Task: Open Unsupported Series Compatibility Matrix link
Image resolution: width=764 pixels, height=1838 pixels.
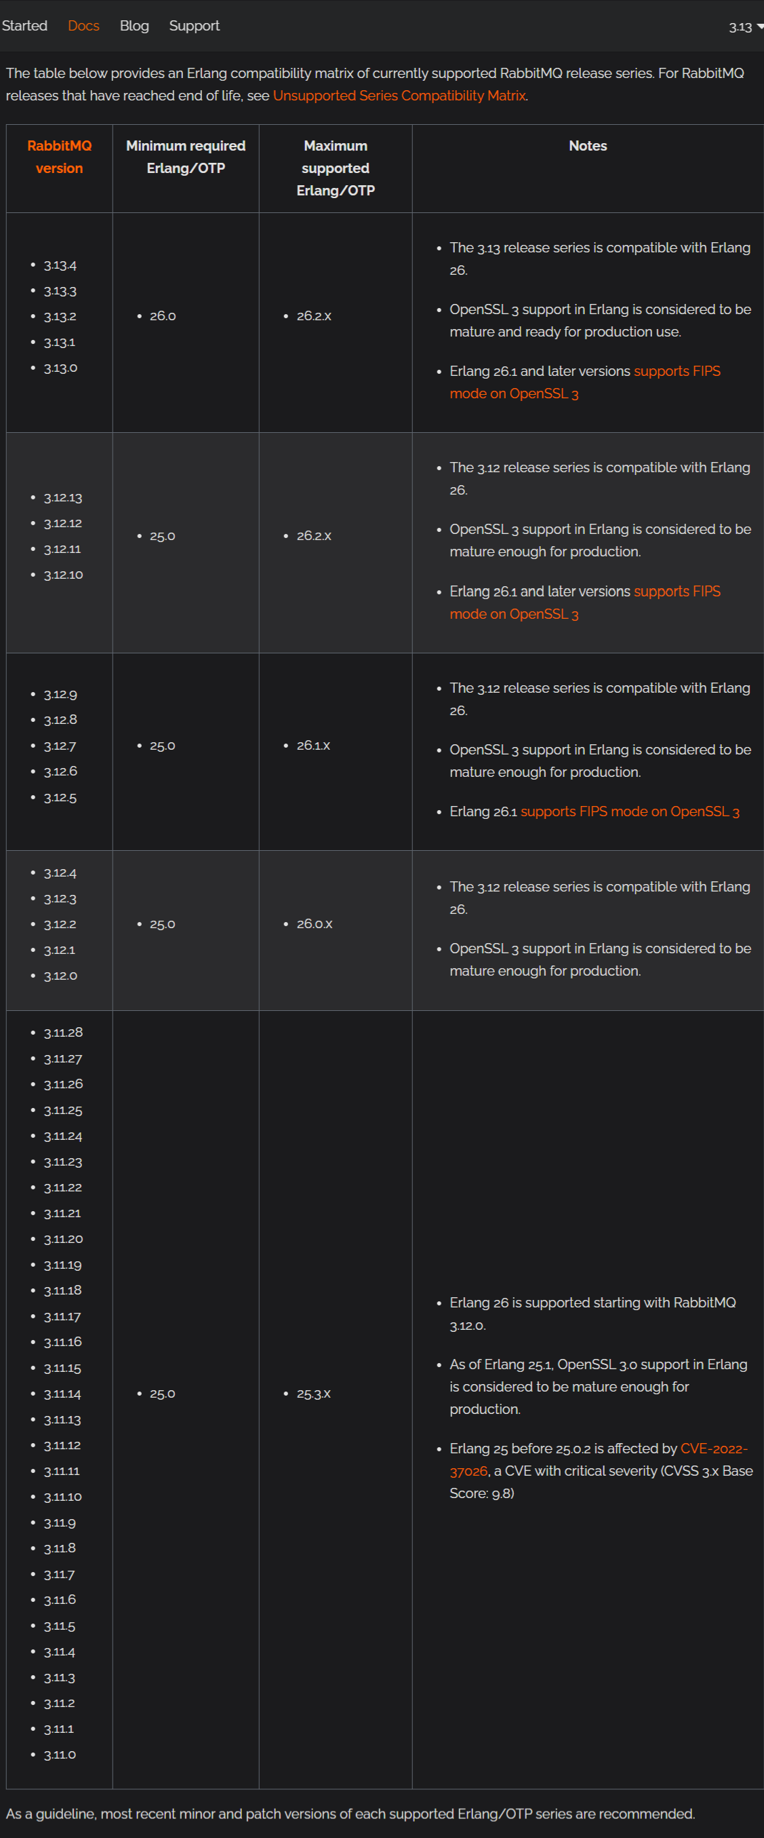Action: 399,96
